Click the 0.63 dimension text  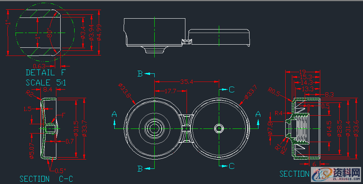pyautogui.click(x=40, y=66)
